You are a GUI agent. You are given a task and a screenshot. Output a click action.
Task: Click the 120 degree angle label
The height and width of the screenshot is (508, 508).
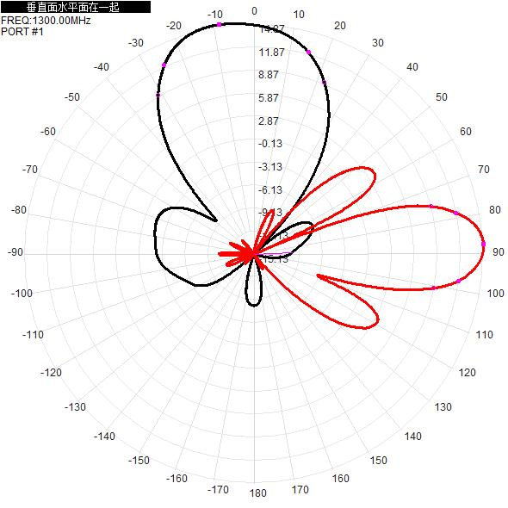[x=467, y=373]
